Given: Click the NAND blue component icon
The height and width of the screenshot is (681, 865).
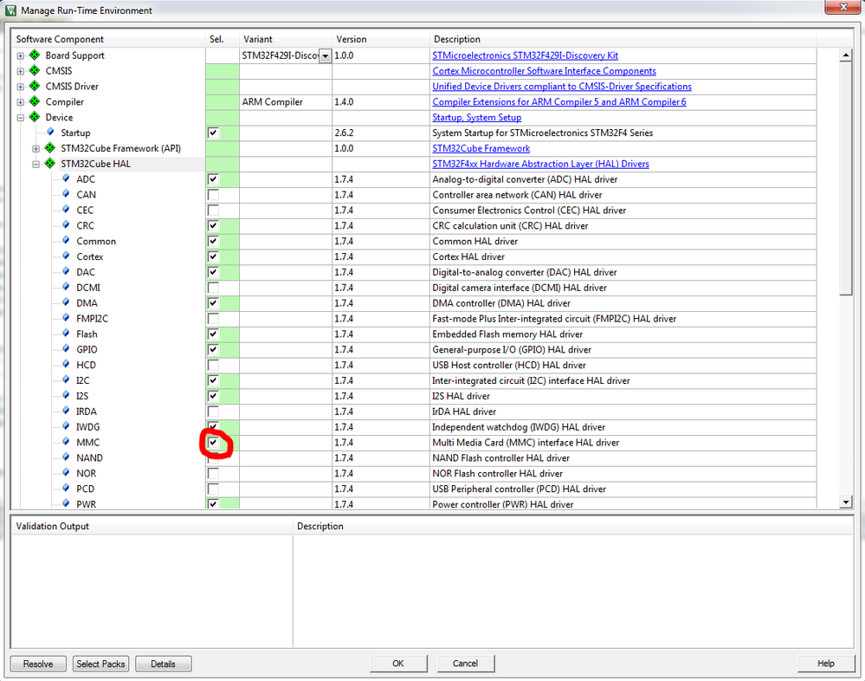Looking at the screenshot, I should pyautogui.click(x=66, y=457).
